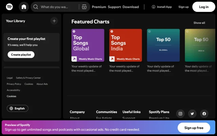Click the Create playlist button
Screen dimensions: 217x136
pyautogui.click(x=21, y=55)
